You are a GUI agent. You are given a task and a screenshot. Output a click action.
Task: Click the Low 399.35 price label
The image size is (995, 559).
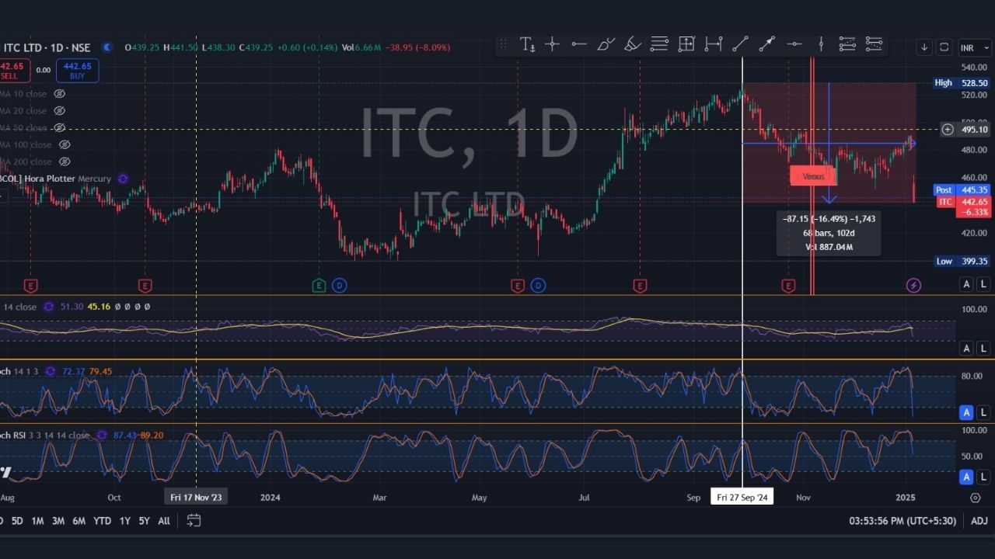click(961, 262)
